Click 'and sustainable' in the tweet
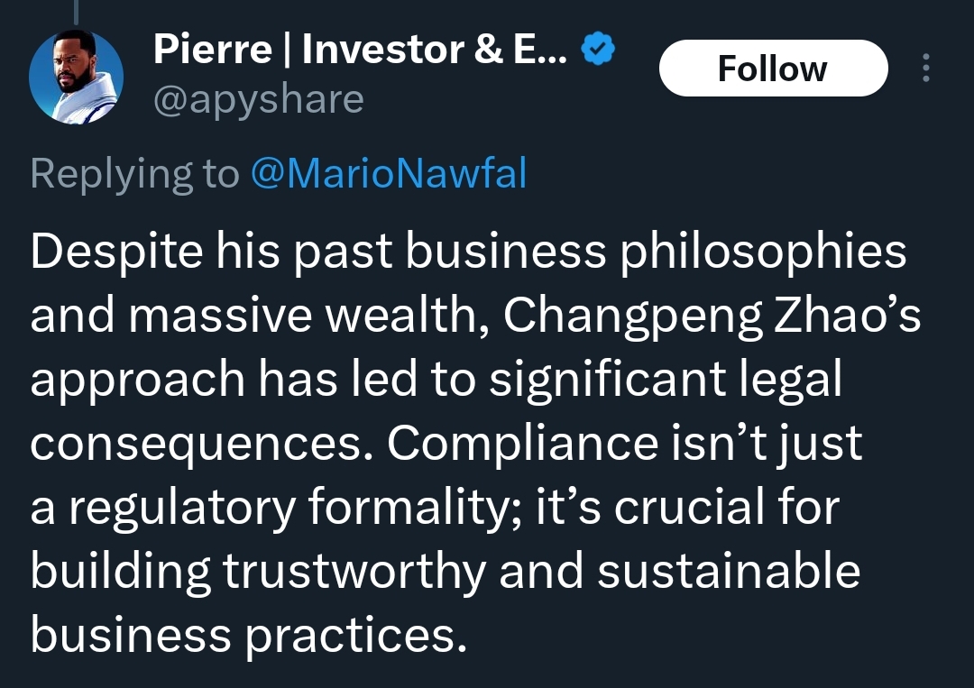Screen dimensions: 974x688 pyautogui.click(x=680, y=571)
